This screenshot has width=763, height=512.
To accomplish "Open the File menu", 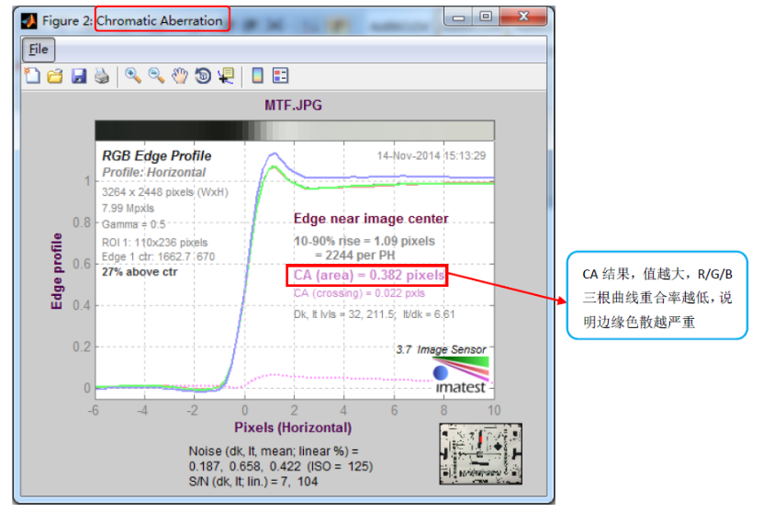I will click(x=39, y=49).
